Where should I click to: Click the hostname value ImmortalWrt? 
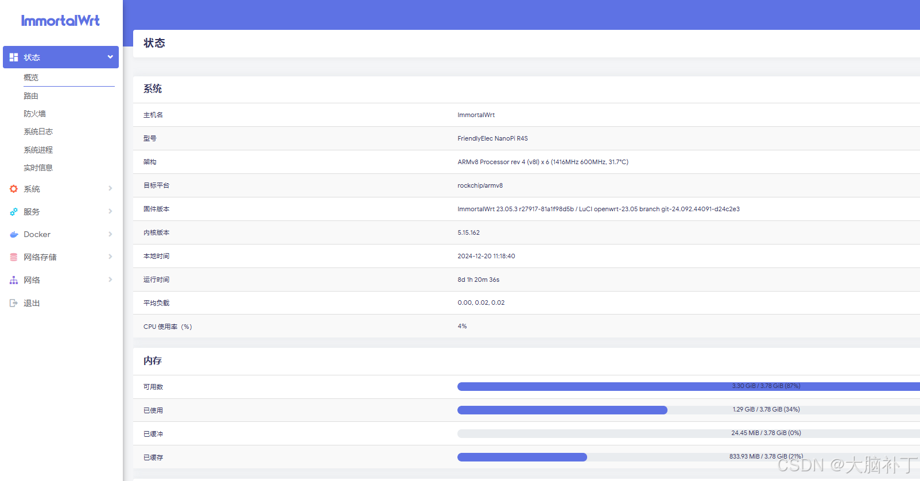pos(476,115)
